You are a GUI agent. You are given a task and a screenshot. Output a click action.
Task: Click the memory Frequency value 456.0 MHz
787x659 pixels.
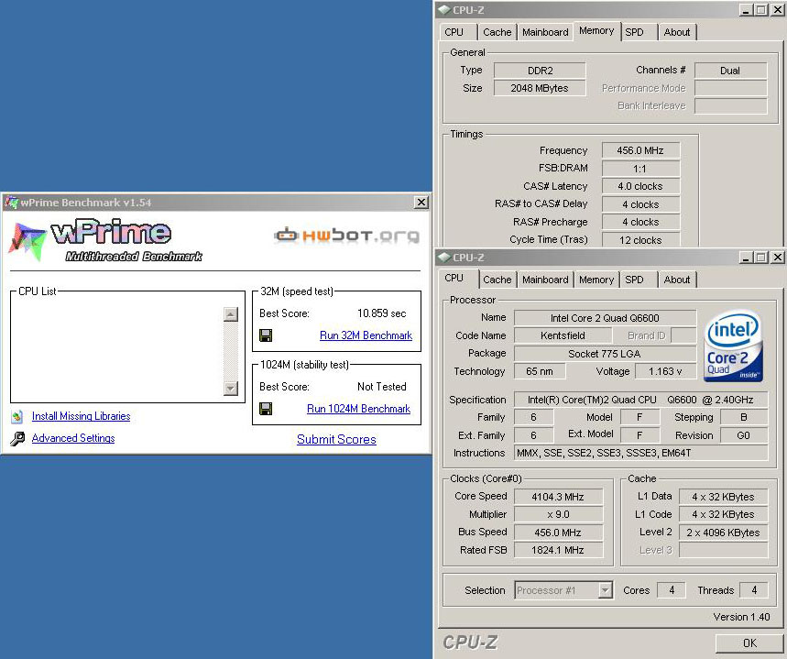(640, 150)
